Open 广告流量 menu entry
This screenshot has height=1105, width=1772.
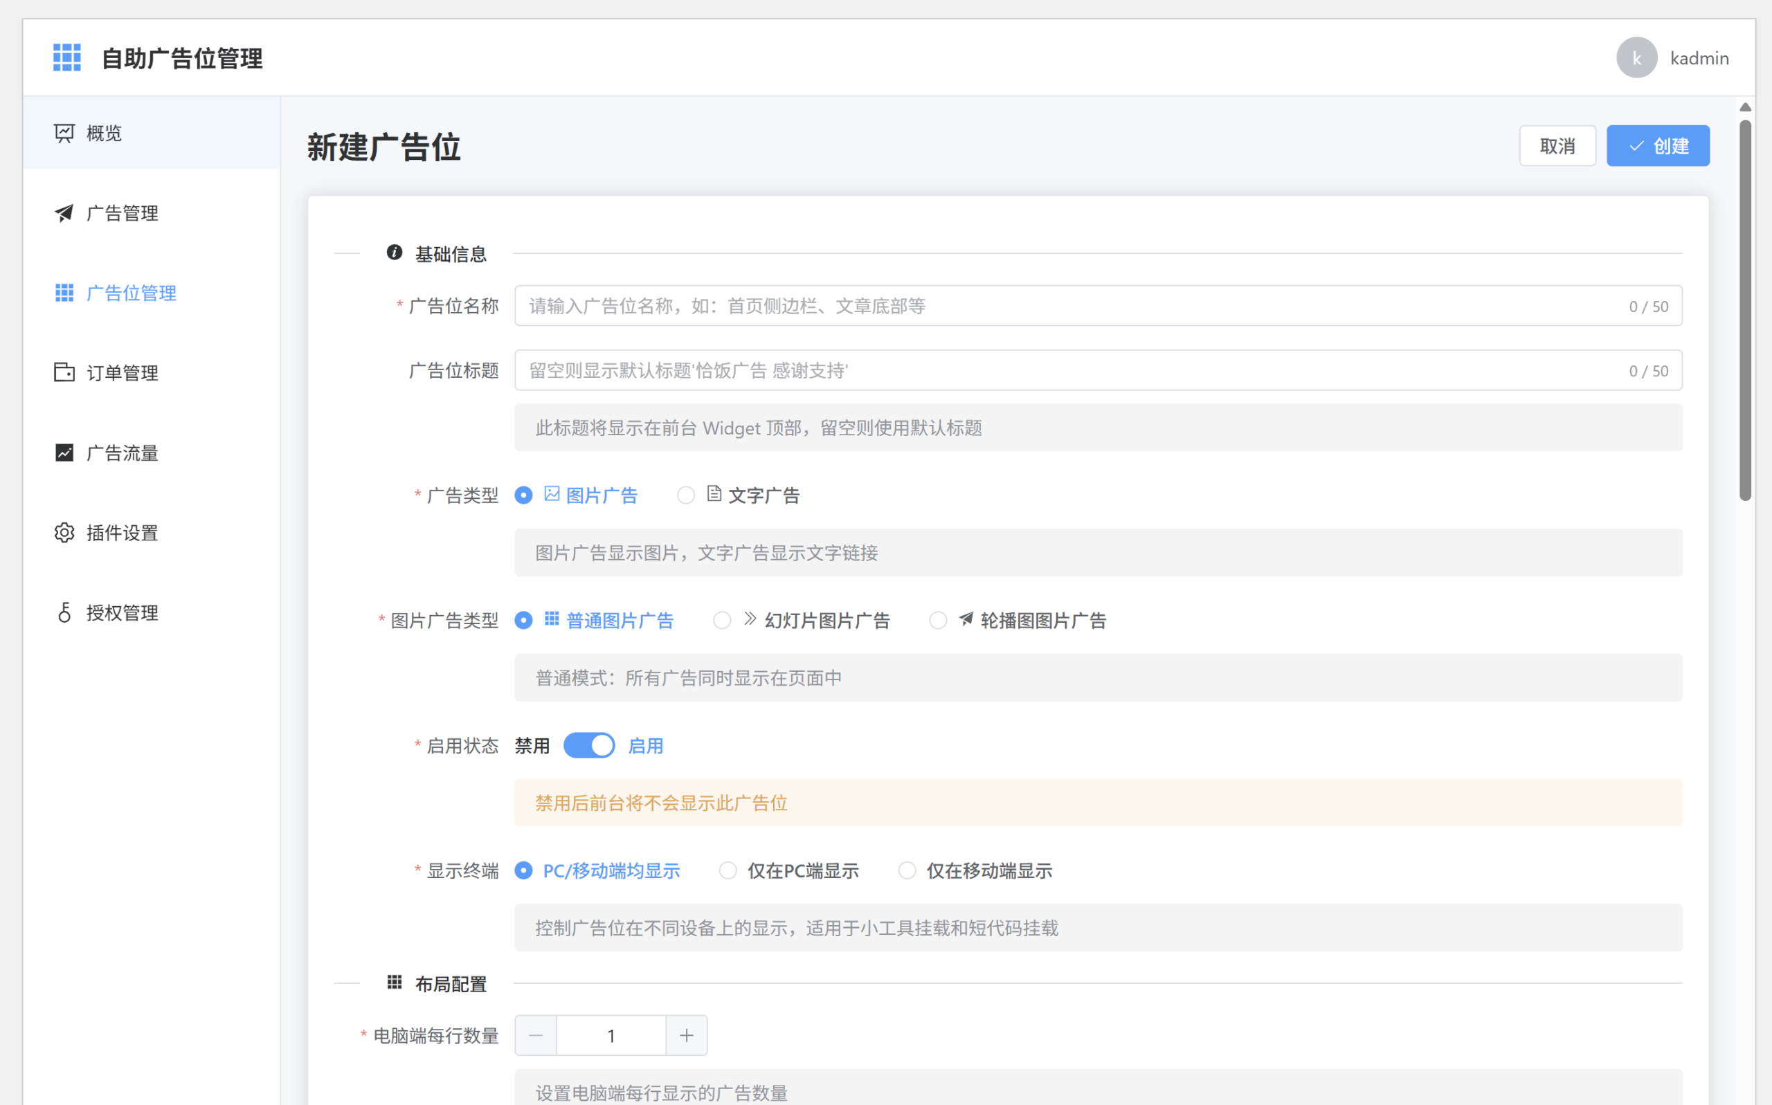(x=152, y=453)
